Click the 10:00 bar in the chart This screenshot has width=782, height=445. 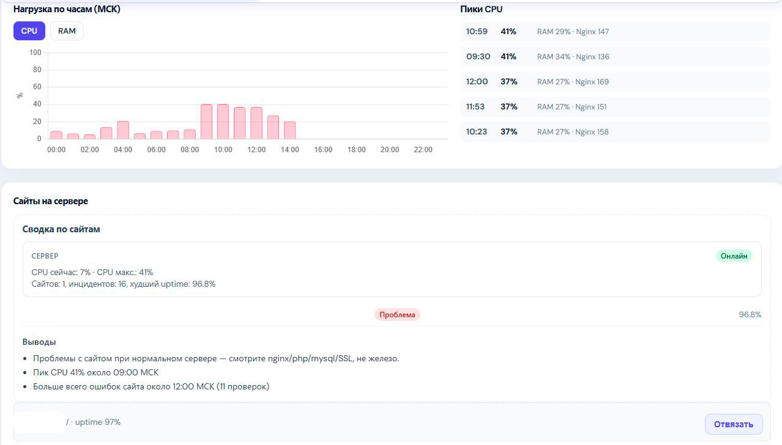point(223,122)
